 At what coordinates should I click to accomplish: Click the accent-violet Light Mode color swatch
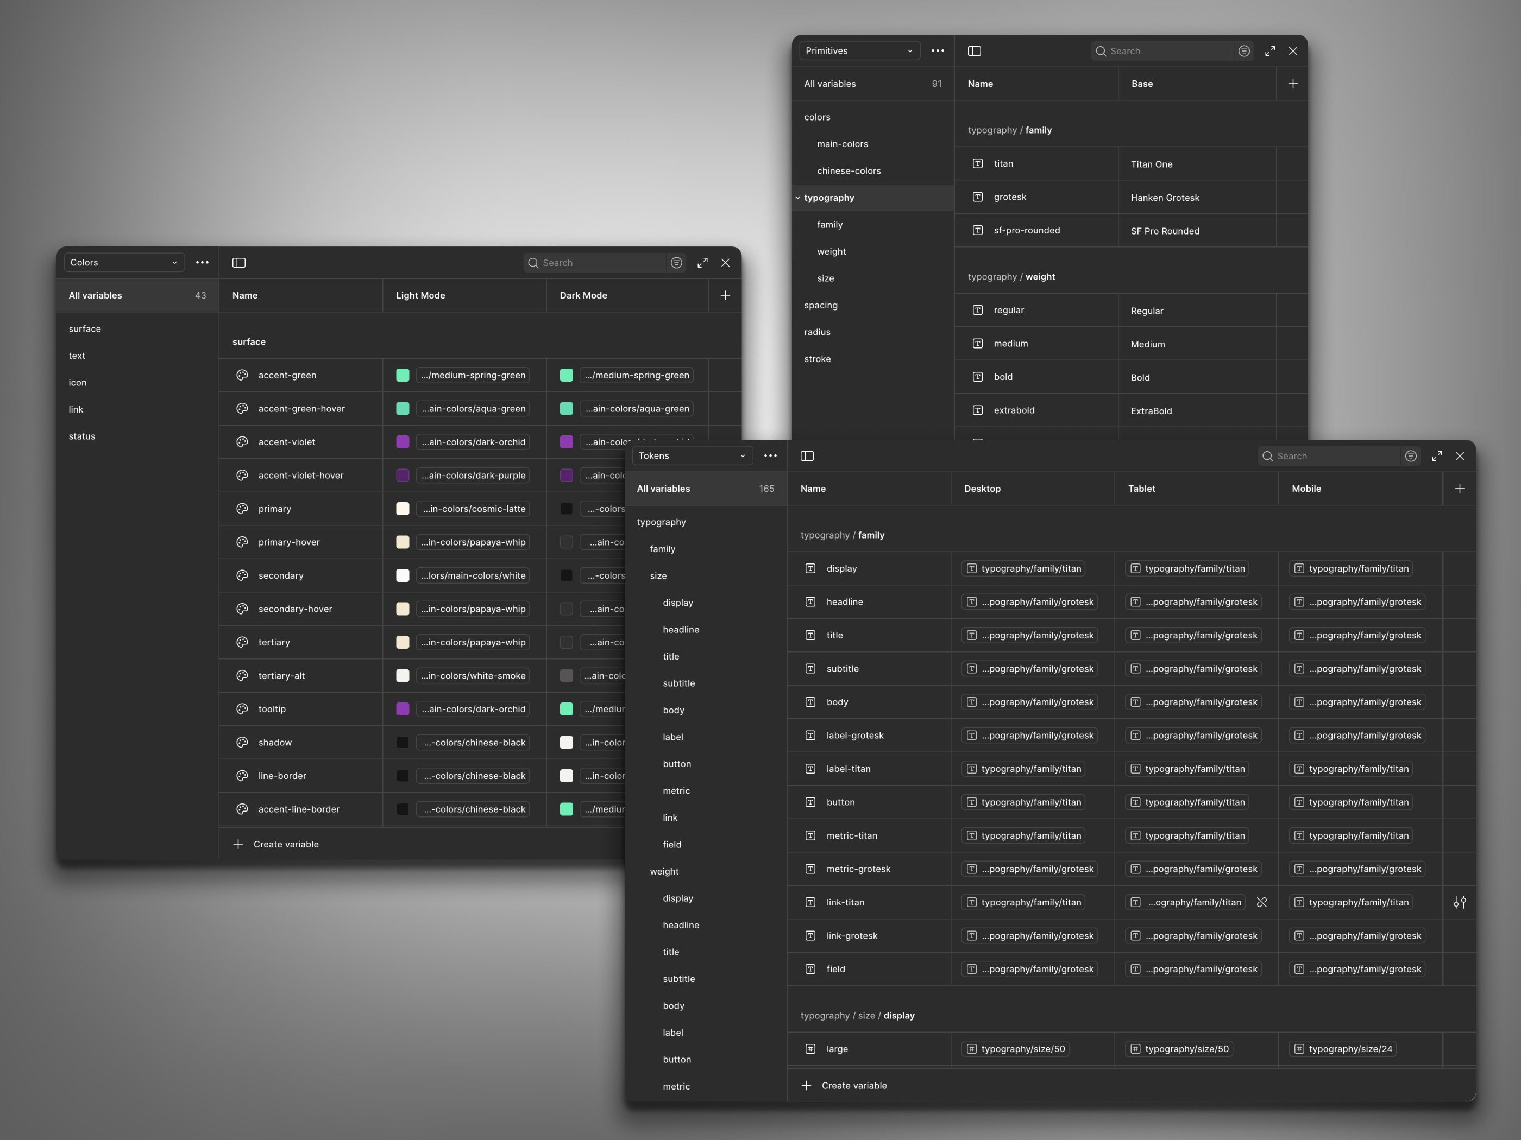[x=403, y=442]
